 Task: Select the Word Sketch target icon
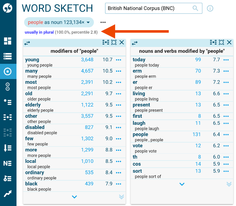(x=8, y=71)
